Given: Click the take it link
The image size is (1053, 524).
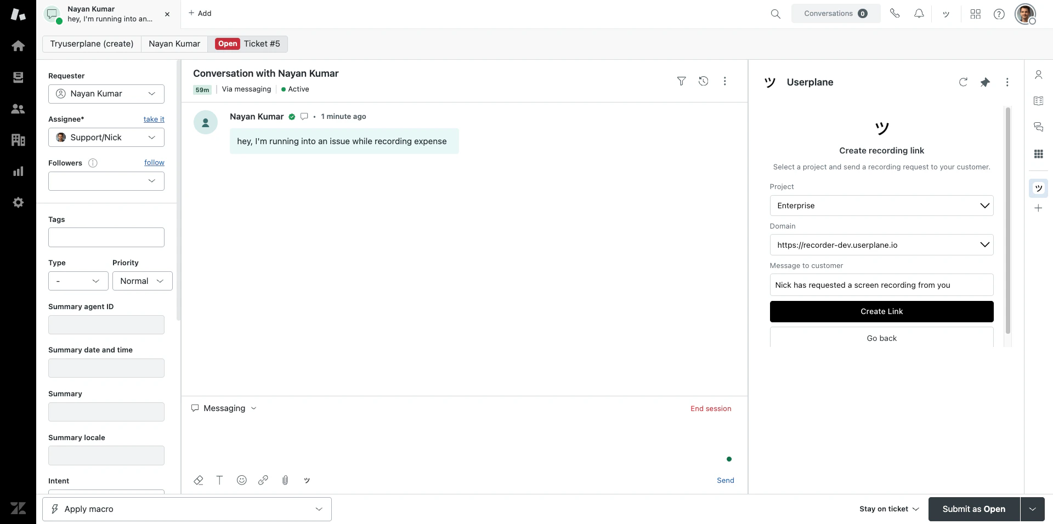Looking at the screenshot, I should point(154,119).
